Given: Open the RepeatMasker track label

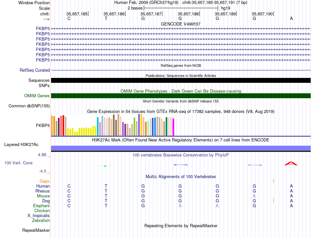Looking at the screenshot, I should pyautogui.click(x=36, y=230).
